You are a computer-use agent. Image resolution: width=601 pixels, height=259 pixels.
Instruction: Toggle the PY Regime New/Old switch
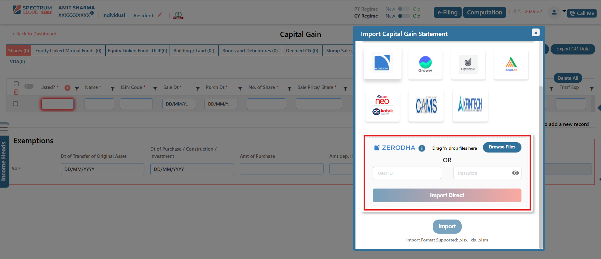pyautogui.click(x=403, y=9)
